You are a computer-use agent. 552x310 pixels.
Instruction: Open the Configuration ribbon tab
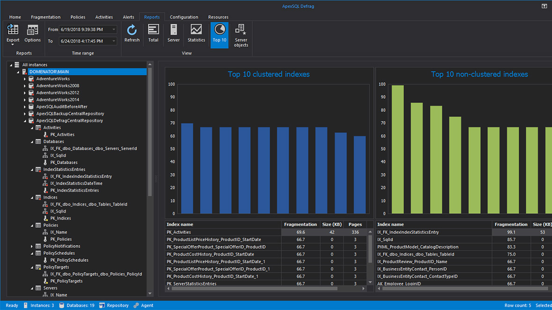tap(184, 17)
